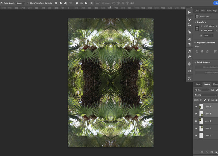Image resolution: width=218 pixels, height=156 pixels.
Task: Open the 3D panel cube icon
Action: click(x=189, y=64)
